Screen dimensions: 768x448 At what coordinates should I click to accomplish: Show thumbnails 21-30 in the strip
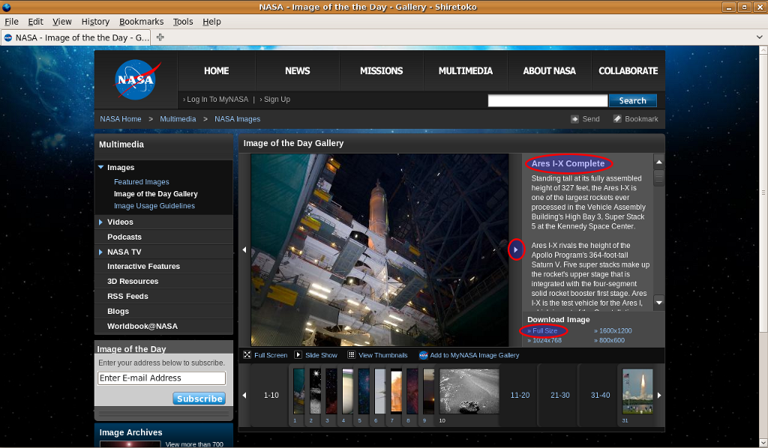point(560,395)
